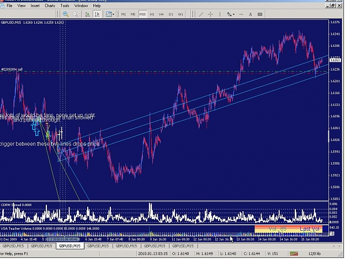Open the chart templates icon
Viewport: 345px width, 259px height.
(109, 14)
